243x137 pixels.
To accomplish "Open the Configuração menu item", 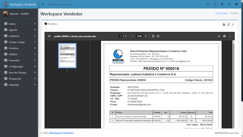I will click(x=19, y=66).
